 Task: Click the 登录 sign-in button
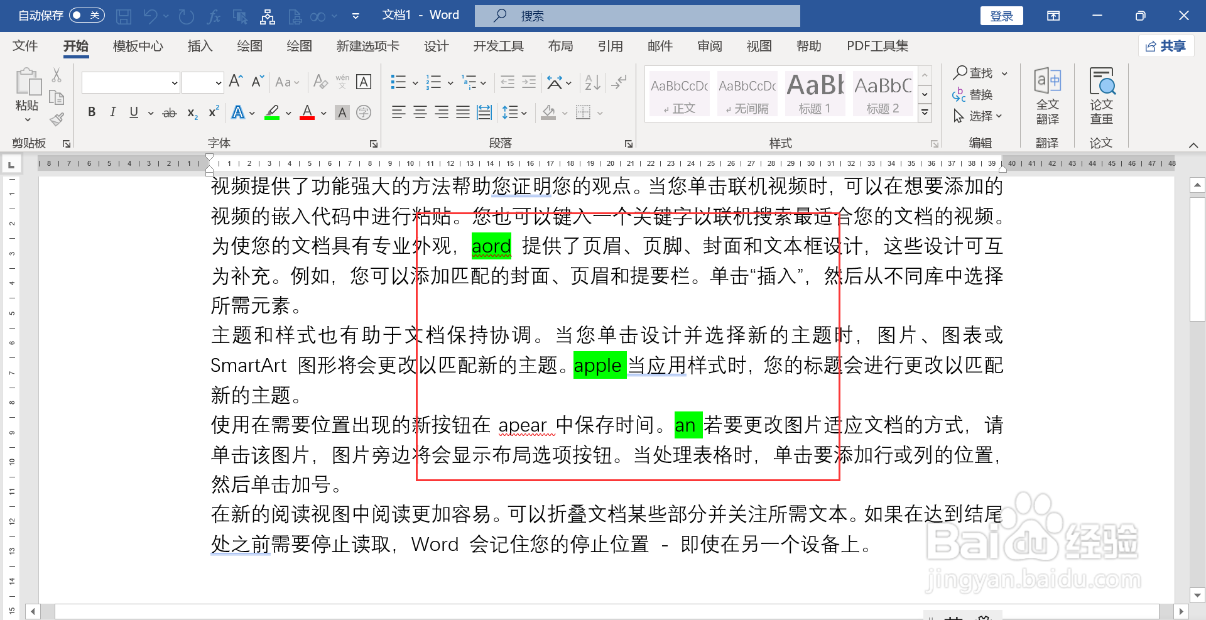[x=1001, y=16]
